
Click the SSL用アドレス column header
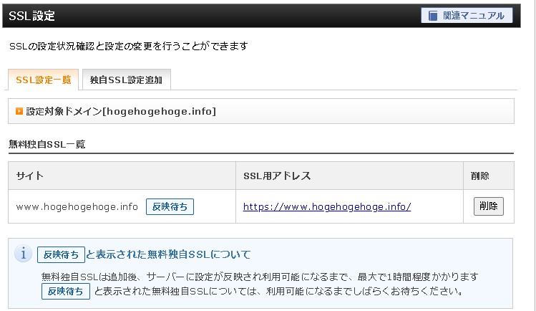pos(277,176)
